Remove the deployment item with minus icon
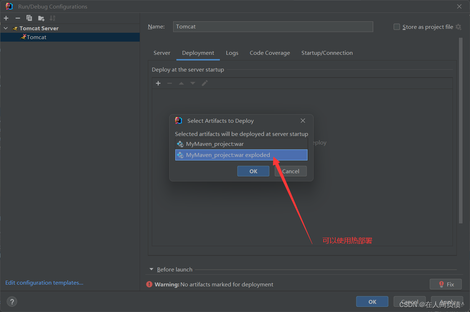 pos(170,83)
